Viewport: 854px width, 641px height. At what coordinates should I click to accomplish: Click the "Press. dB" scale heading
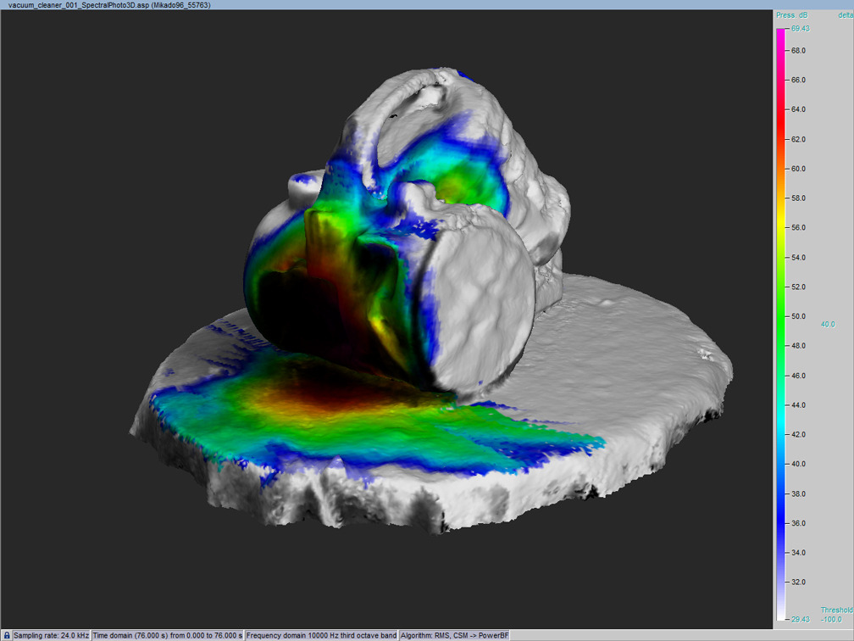tap(792, 15)
